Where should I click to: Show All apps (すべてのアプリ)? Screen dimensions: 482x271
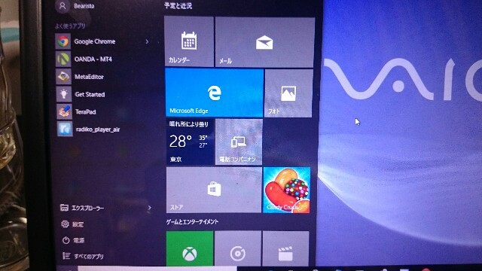click(83, 256)
